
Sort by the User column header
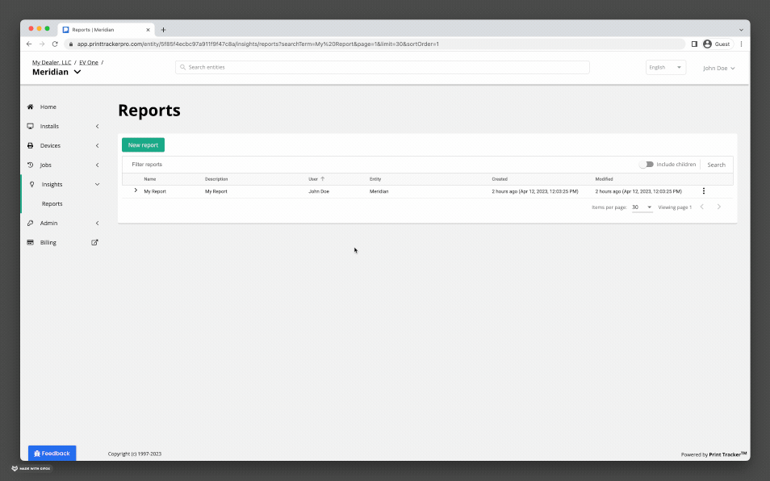point(313,178)
